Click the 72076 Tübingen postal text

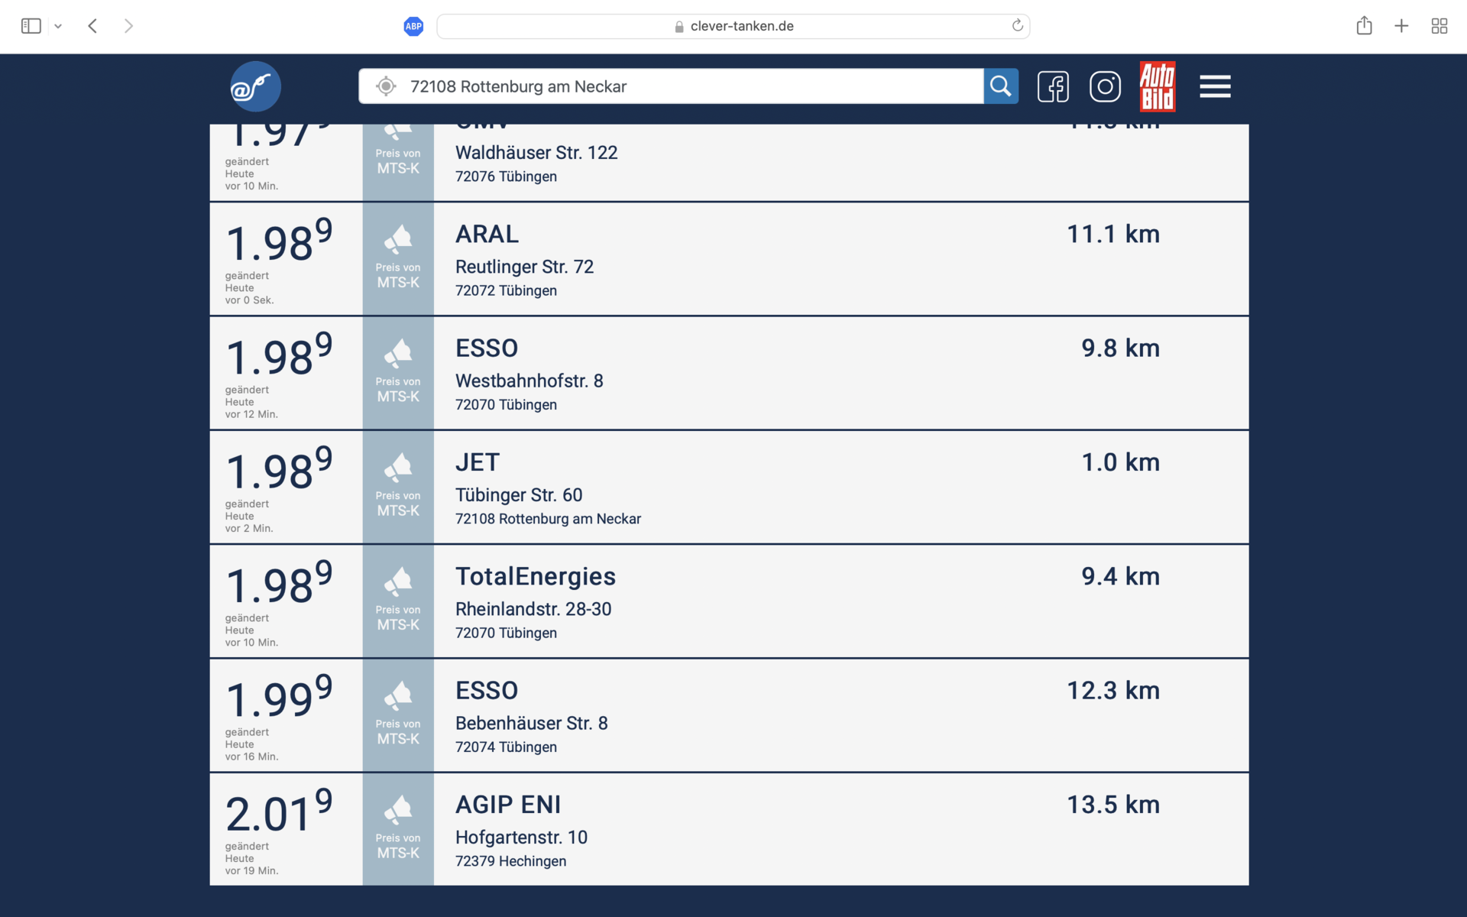pyautogui.click(x=506, y=177)
